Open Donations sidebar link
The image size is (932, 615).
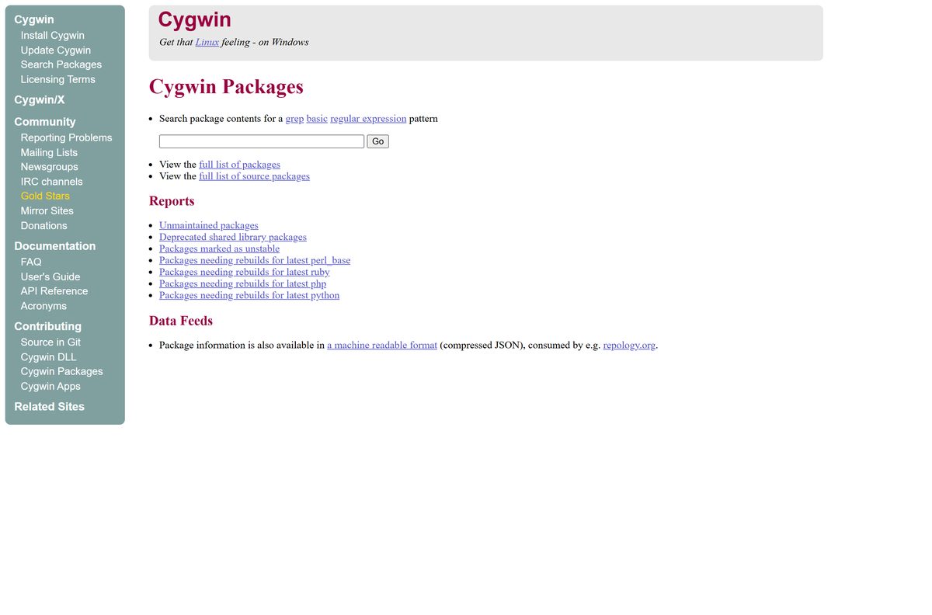point(43,225)
